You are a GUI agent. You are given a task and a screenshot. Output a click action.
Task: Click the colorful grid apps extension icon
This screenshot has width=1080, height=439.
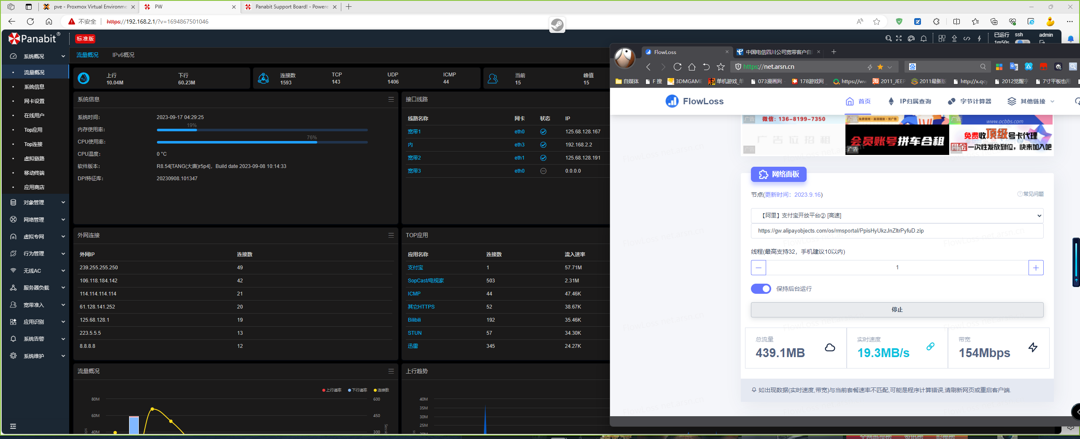pyautogui.click(x=999, y=67)
